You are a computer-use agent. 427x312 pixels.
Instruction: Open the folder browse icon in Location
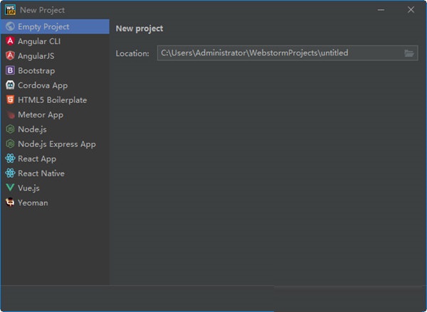coord(409,53)
